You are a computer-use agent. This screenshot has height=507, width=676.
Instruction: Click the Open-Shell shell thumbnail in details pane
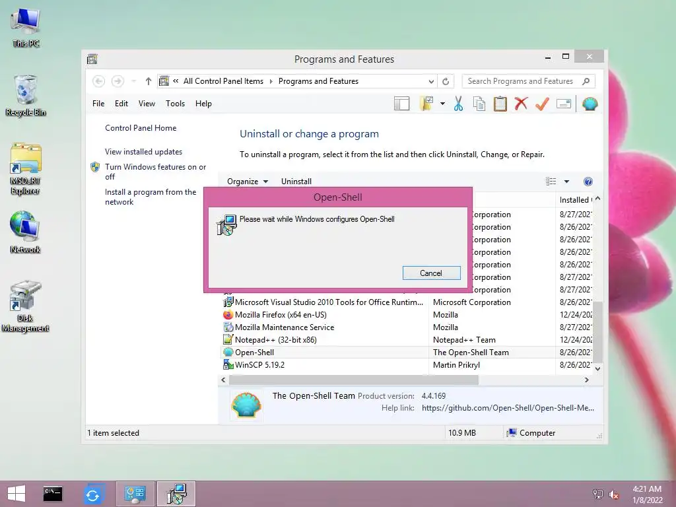(246, 405)
